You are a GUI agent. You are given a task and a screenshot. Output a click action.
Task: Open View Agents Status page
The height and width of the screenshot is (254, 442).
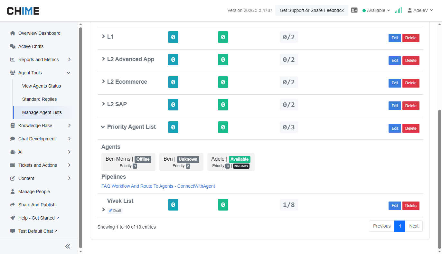[x=42, y=86]
